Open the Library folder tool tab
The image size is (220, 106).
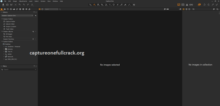coord(2,9)
